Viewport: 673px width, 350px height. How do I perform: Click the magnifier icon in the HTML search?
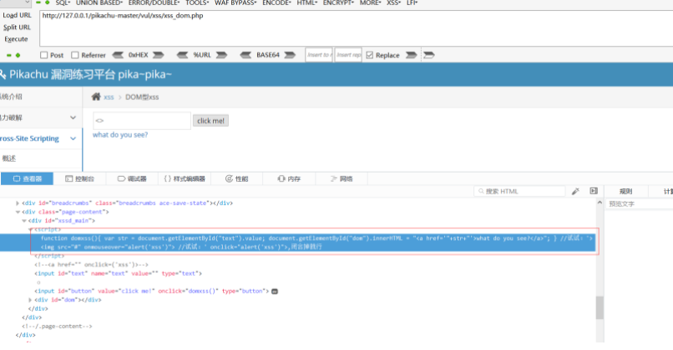(x=481, y=191)
